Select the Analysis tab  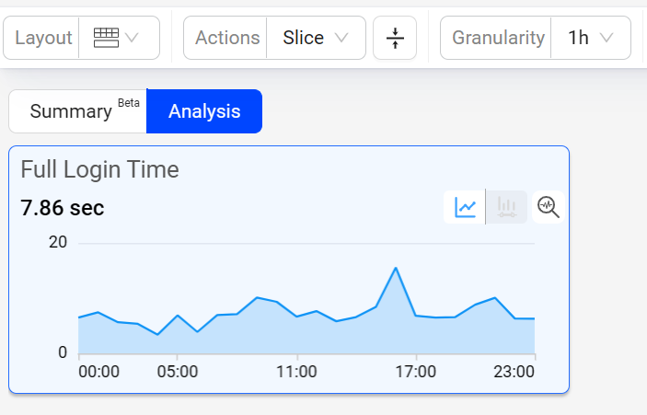[x=204, y=111]
